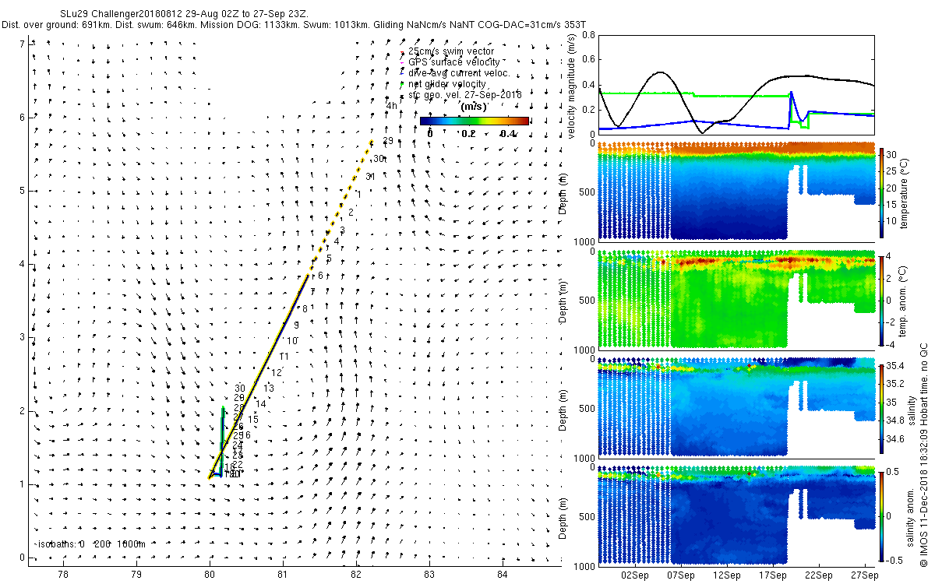This screenshot has height=584, width=935.
Task: Click the red swim vector legend marker
Action: [x=402, y=52]
